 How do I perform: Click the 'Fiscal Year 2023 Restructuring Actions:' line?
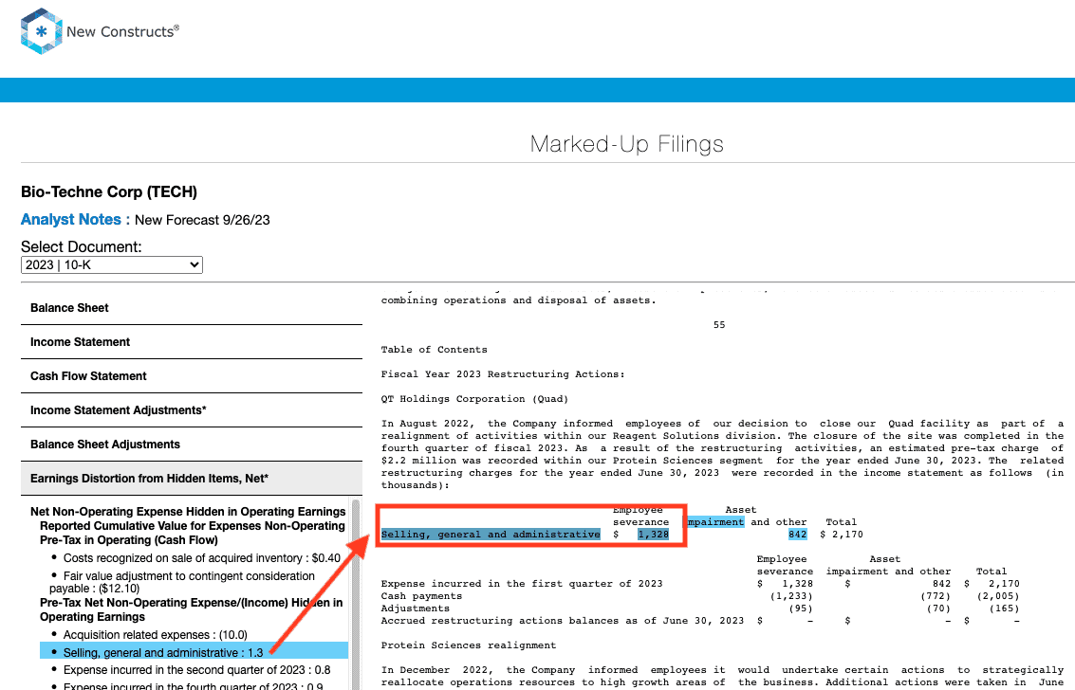point(503,374)
